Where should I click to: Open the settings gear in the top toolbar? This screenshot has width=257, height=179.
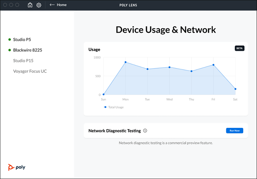pos(39,5)
